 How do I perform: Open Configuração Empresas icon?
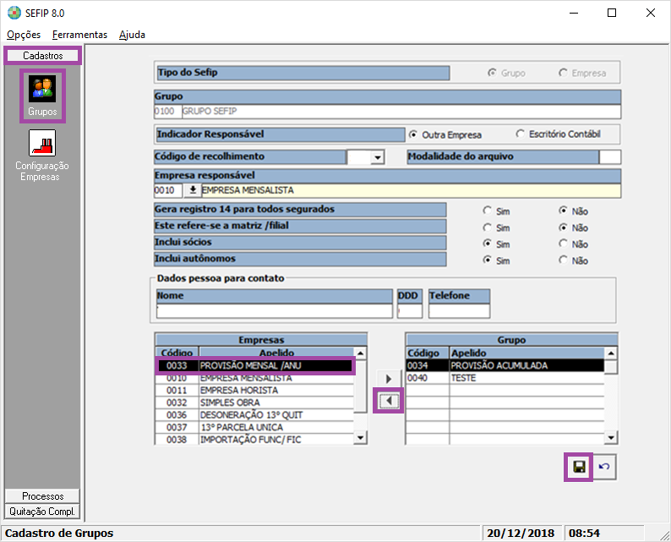click(x=42, y=156)
